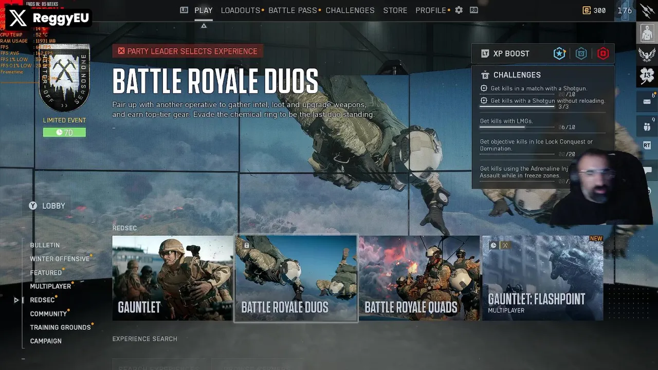Select the red XP boost icon
The height and width of the screenshot is (370, 658).
pos(603,53)
